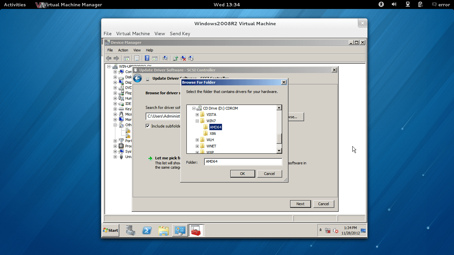The height and width of the screenshot is (255, 454).
Task: Click the Show desktop icon beside the Windows clock
Action: (x=363, y=230)
